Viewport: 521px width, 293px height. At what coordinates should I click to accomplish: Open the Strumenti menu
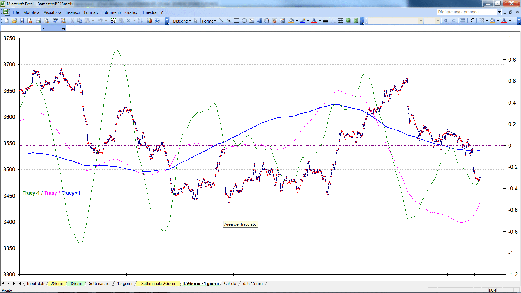tap(112, 12)
